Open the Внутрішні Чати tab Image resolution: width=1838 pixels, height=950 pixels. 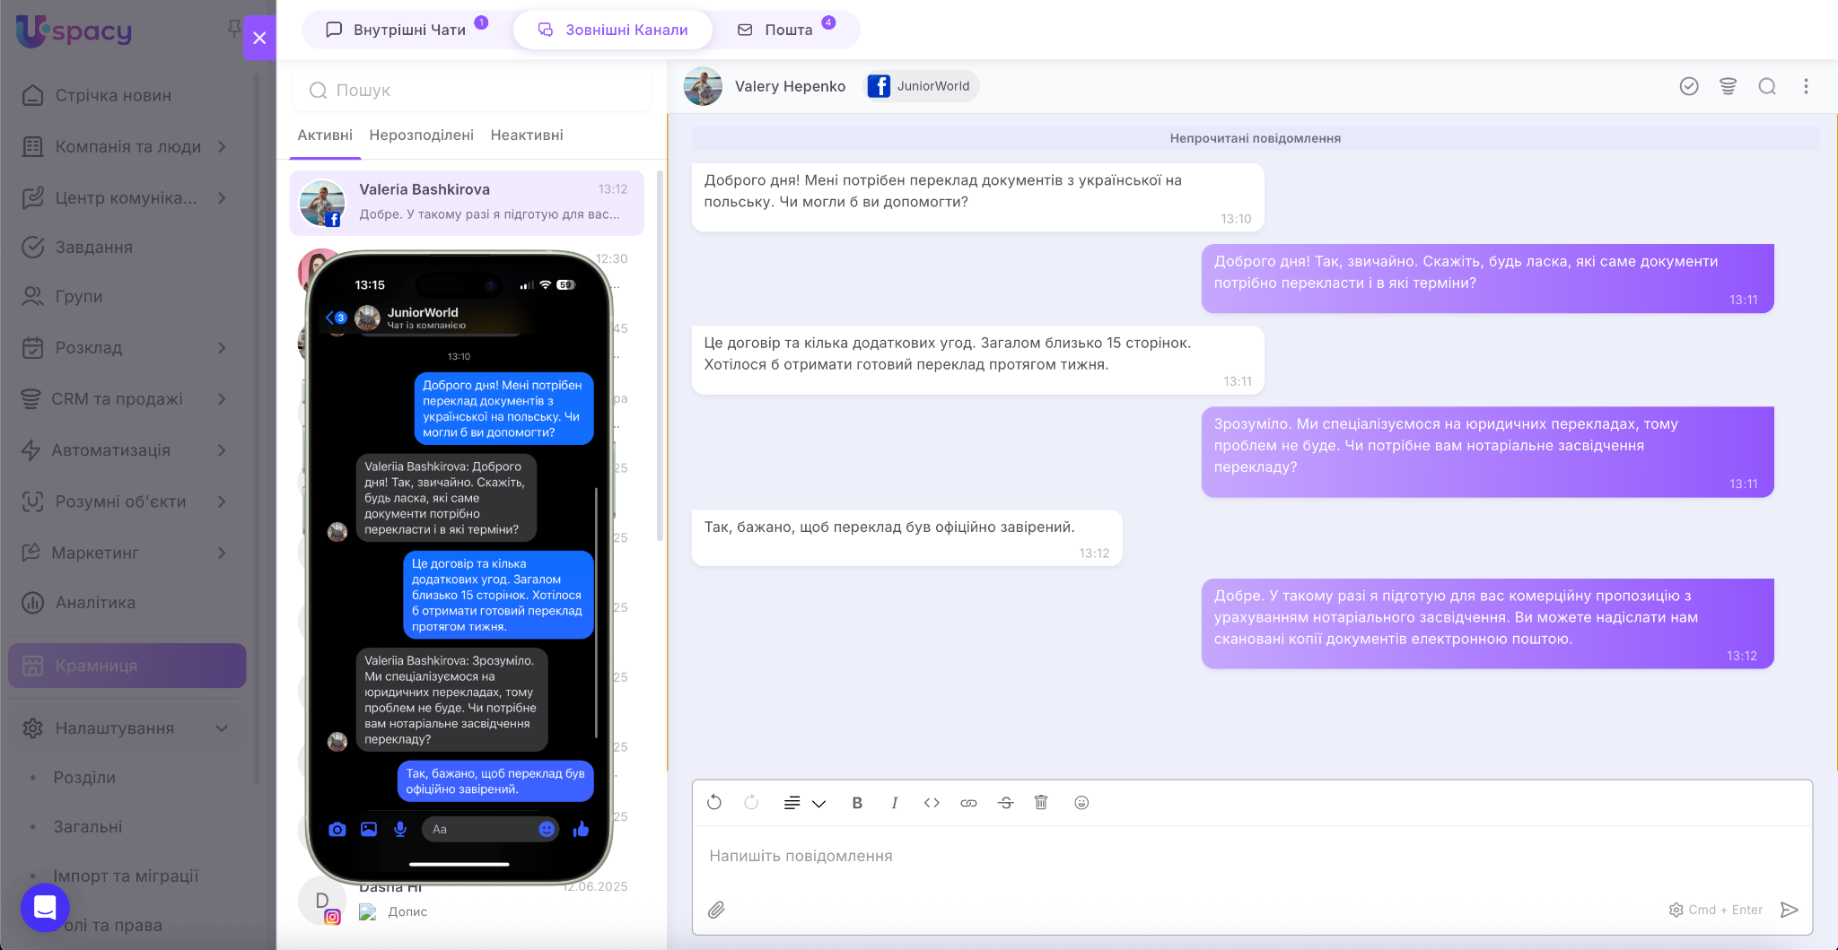408,30
